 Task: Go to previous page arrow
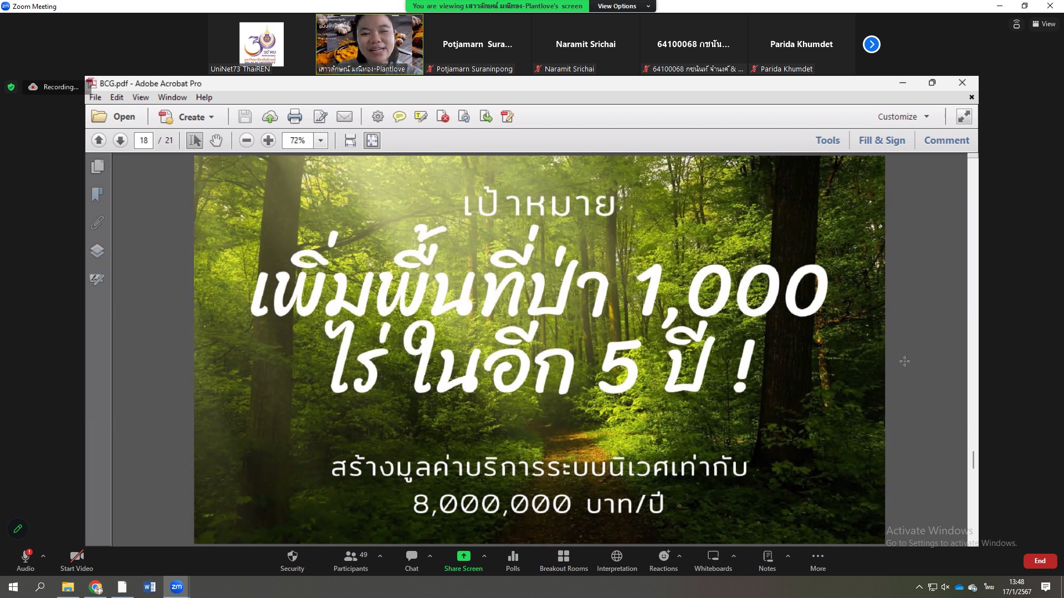[x=99, y=141]
